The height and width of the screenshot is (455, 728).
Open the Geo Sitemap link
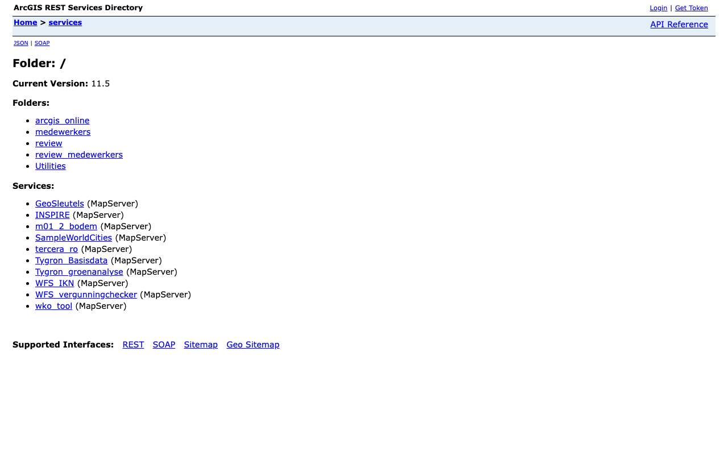click(253, 345)
